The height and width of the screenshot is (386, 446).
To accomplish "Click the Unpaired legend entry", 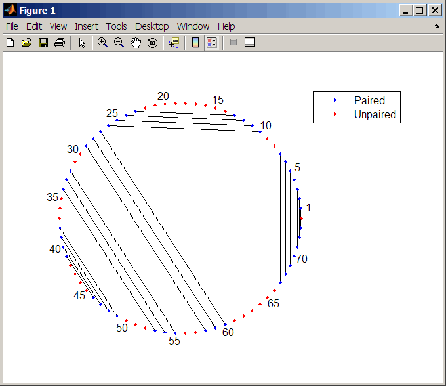I will click(375, 114).
